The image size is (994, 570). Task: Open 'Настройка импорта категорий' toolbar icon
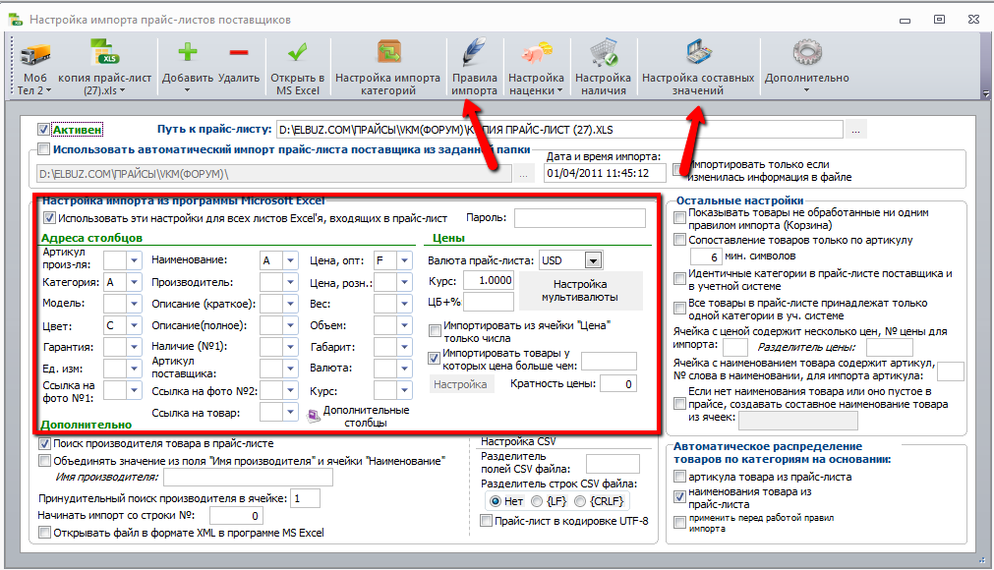coord(388,52)
